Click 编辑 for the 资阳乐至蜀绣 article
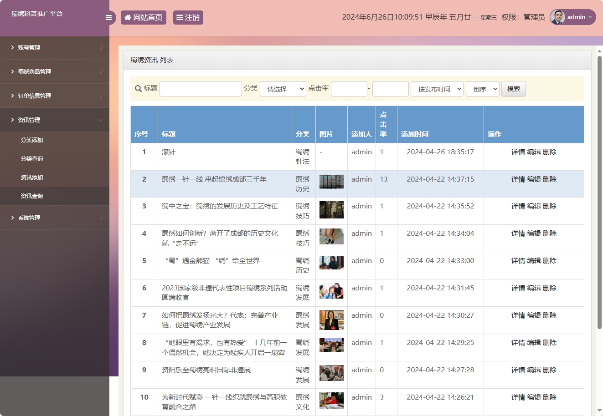 click(534, 370)
